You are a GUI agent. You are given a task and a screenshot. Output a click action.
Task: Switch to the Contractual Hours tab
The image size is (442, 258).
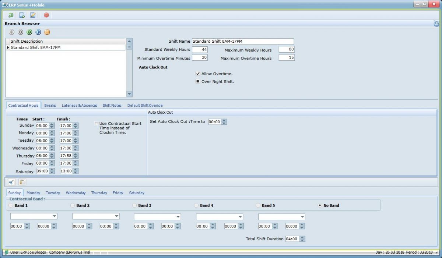click(x=24, y=105)
